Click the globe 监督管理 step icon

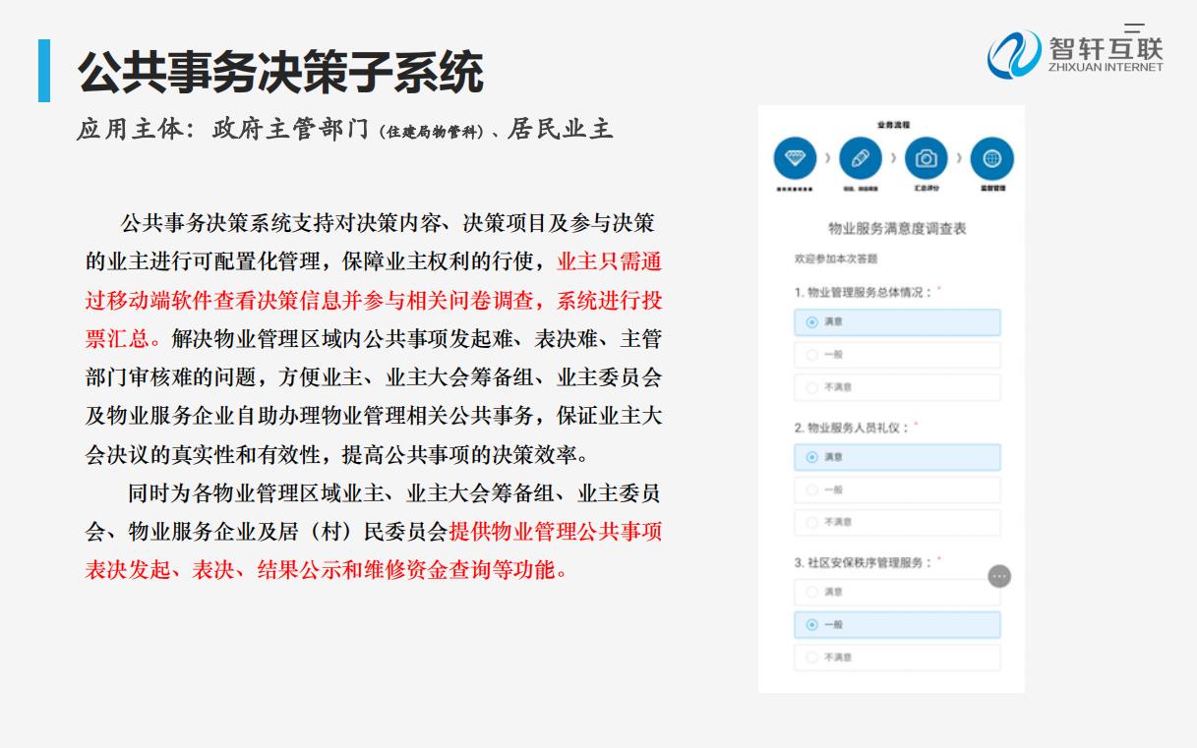(x=991, y=157)
